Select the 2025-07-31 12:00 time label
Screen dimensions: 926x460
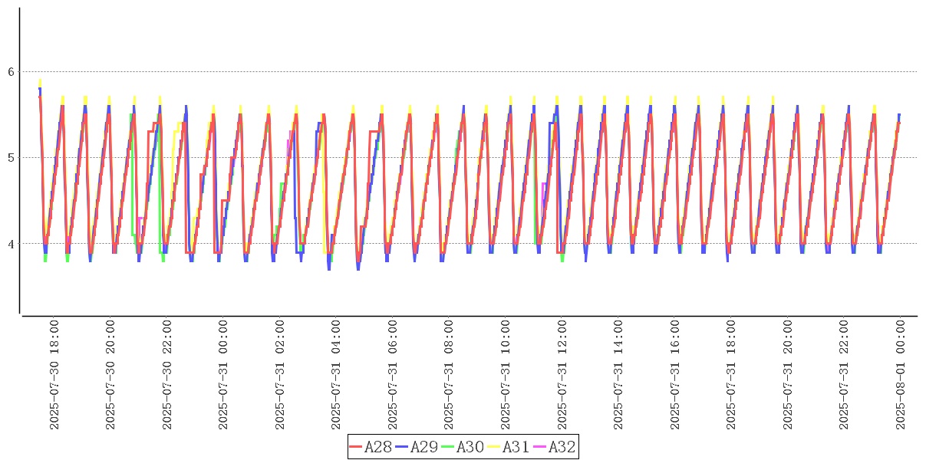pos(562,375)
